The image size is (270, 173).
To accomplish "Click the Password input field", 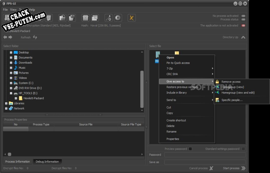I will click(205, 155).
